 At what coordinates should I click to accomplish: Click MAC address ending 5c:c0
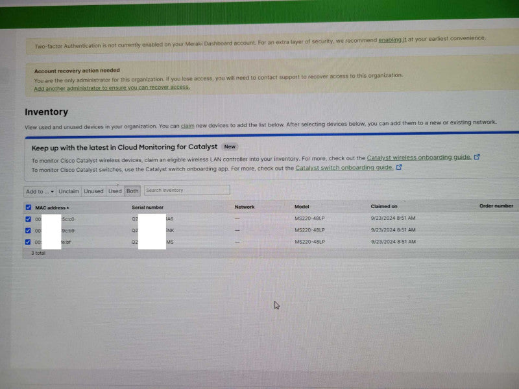coord(54,219)
